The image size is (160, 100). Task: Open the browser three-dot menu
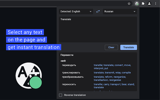155,3
